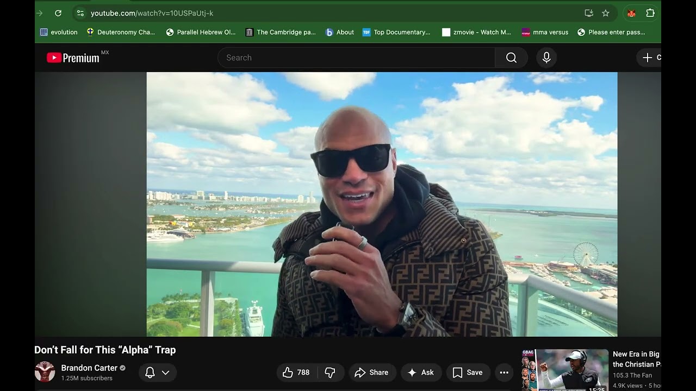696x391 pixels.
Task: Click the video title "Don't Fall for This Alpha Trap"
Action: (x=105, y=350)
